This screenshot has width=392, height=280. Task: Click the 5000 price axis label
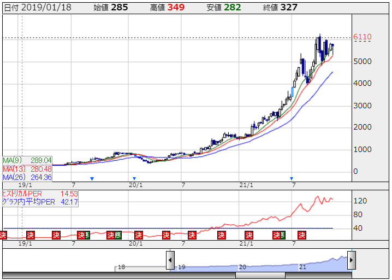(x=363, y=61)
